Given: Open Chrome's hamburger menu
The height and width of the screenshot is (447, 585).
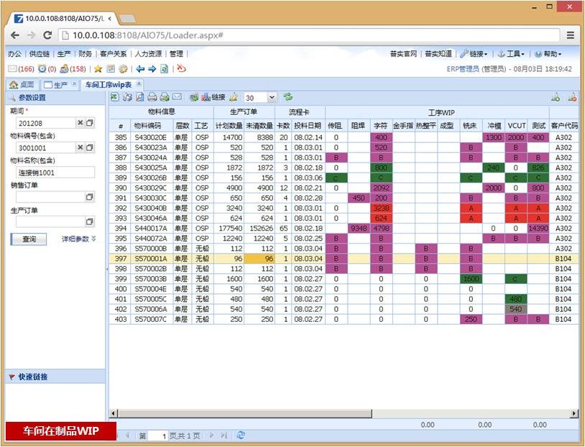Looking at the screenshot, I should (x=571, y=35).
